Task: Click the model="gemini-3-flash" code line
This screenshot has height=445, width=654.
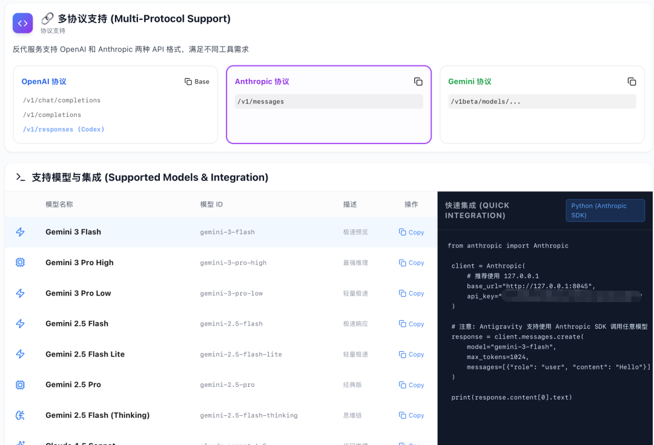Action: [x=511, y=346]
